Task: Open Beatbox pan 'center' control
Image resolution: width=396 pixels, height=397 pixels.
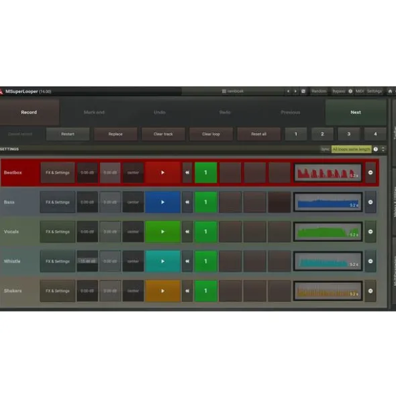Action: tap(133, 173)
